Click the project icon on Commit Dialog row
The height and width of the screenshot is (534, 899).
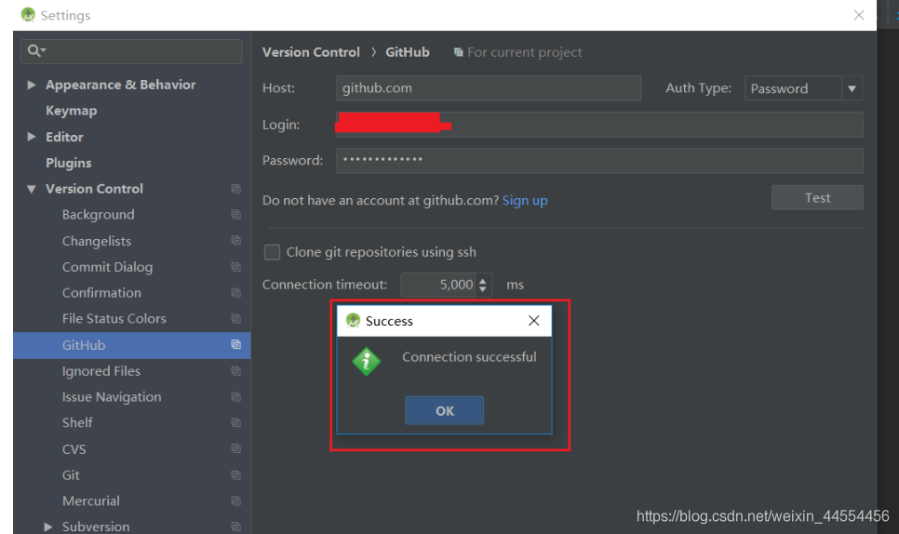[235, 267]
